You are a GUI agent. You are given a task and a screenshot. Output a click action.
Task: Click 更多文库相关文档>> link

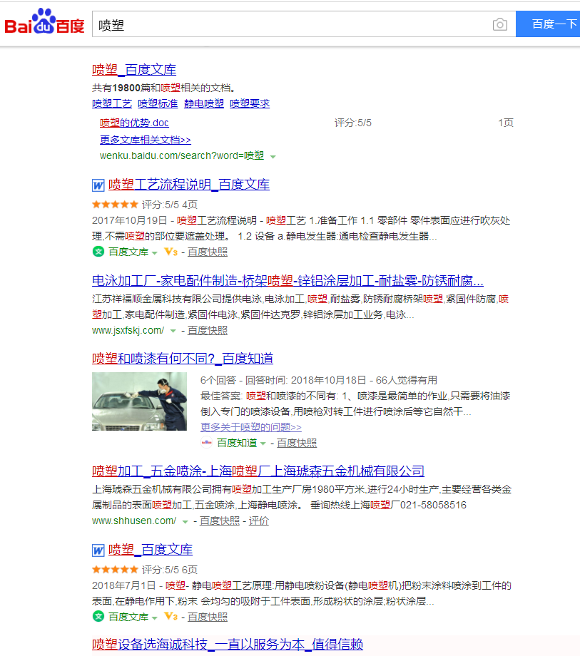pos(146,140)
